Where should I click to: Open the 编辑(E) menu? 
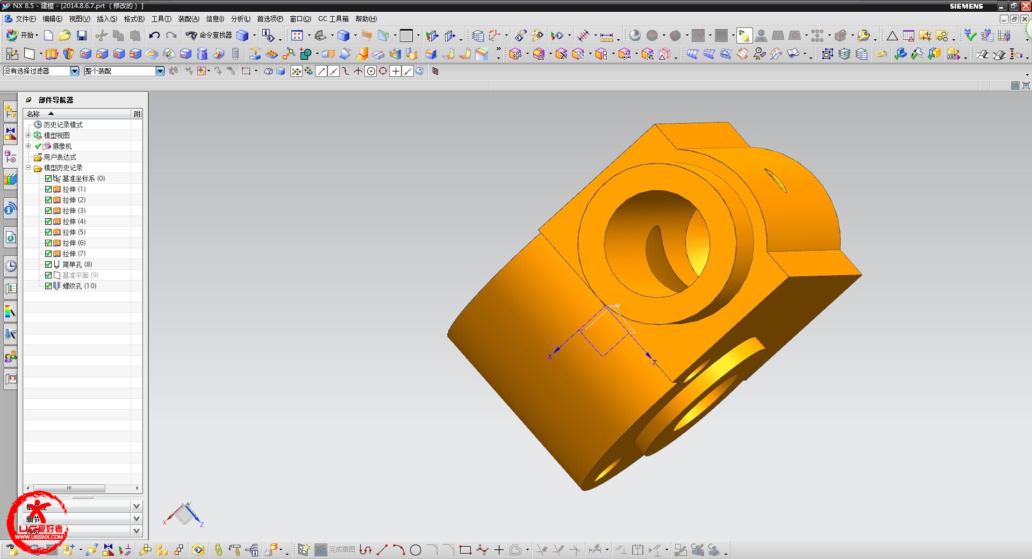pos(52,19)
